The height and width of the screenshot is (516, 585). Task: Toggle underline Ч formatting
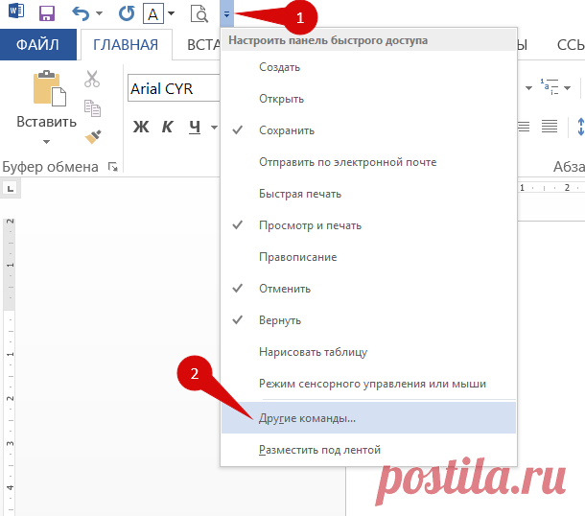[195, 128]
